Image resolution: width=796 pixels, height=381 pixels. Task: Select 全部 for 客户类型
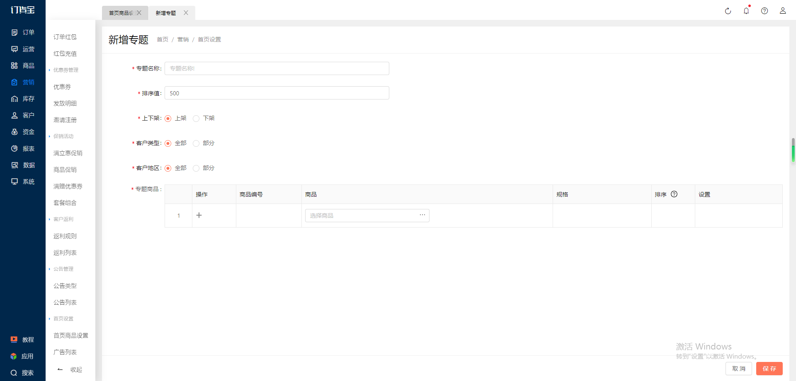(x=168, y=143)
